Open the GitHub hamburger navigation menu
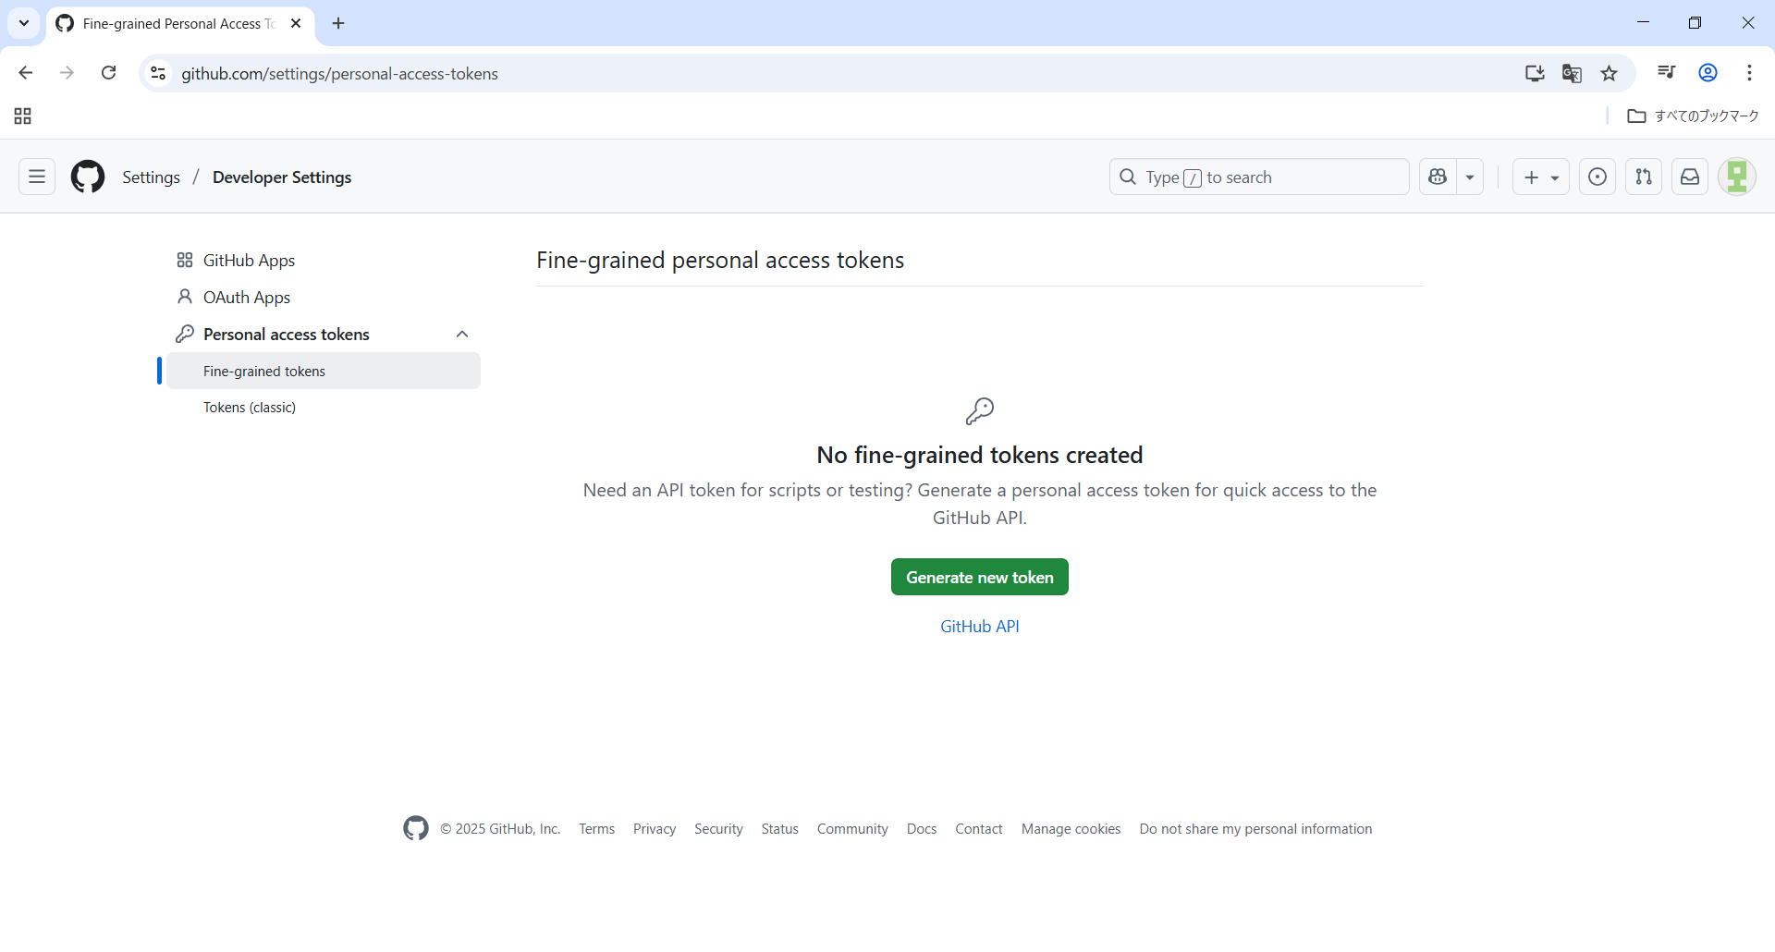Screen dimensions: 1775x952 pos(37,177)
